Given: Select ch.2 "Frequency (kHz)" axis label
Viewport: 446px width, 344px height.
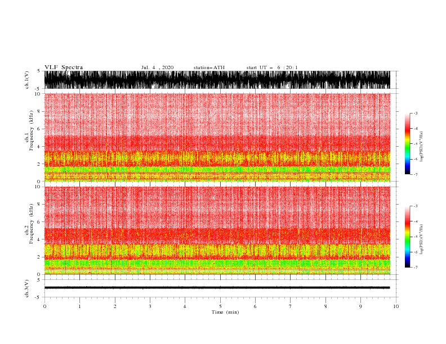Looking at the screenshot, I should pyautogui.click(x=31, y=224).
